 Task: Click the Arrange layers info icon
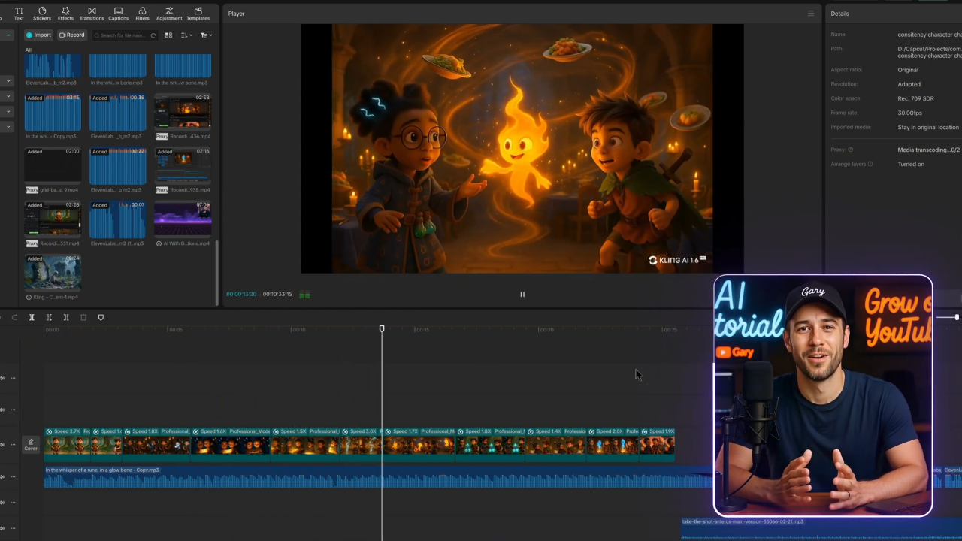tap(870, 164)
